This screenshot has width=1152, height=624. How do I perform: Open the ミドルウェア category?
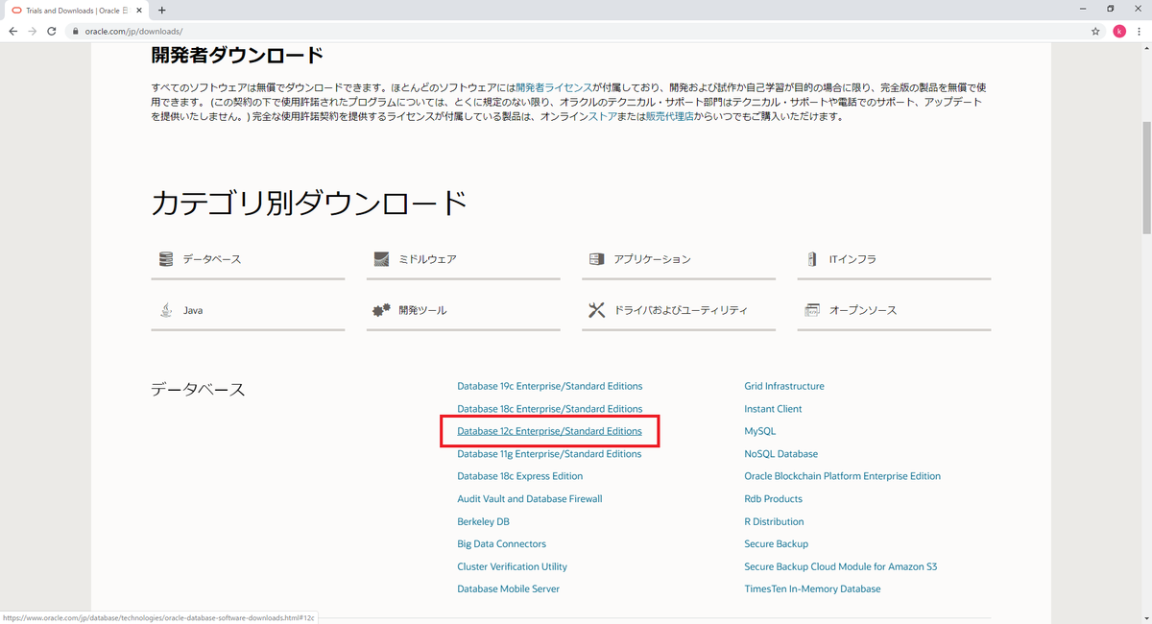[463, 259]
